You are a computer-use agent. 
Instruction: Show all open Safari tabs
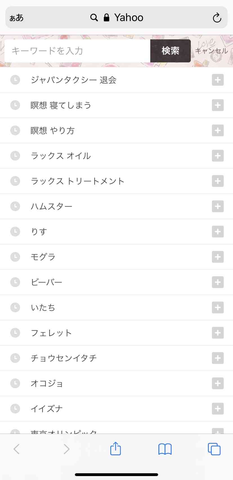click(214, 449)
